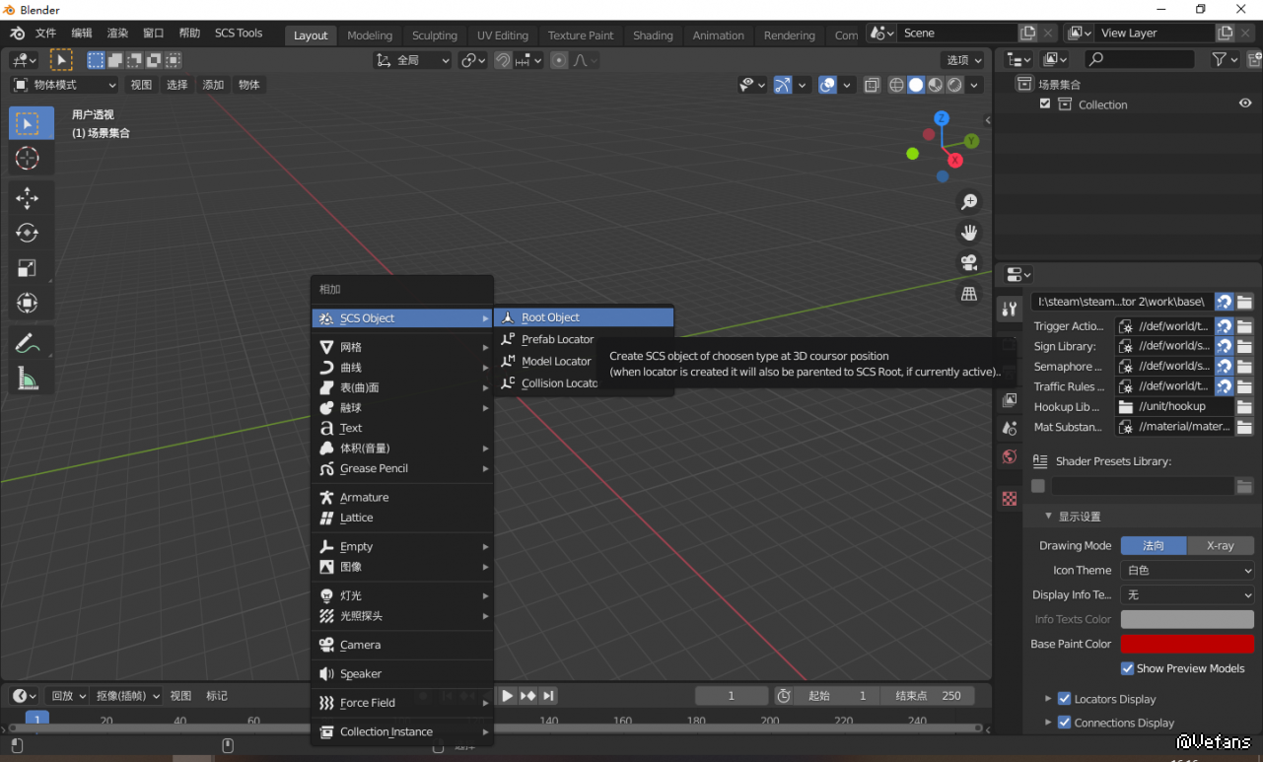Hide Collection using eye icon
1263x762 pixels.
click(x=1245, y=104)
